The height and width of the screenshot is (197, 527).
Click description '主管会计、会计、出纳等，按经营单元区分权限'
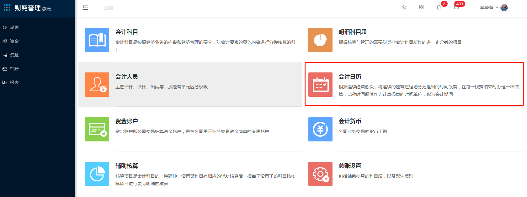tap(162, 87)
